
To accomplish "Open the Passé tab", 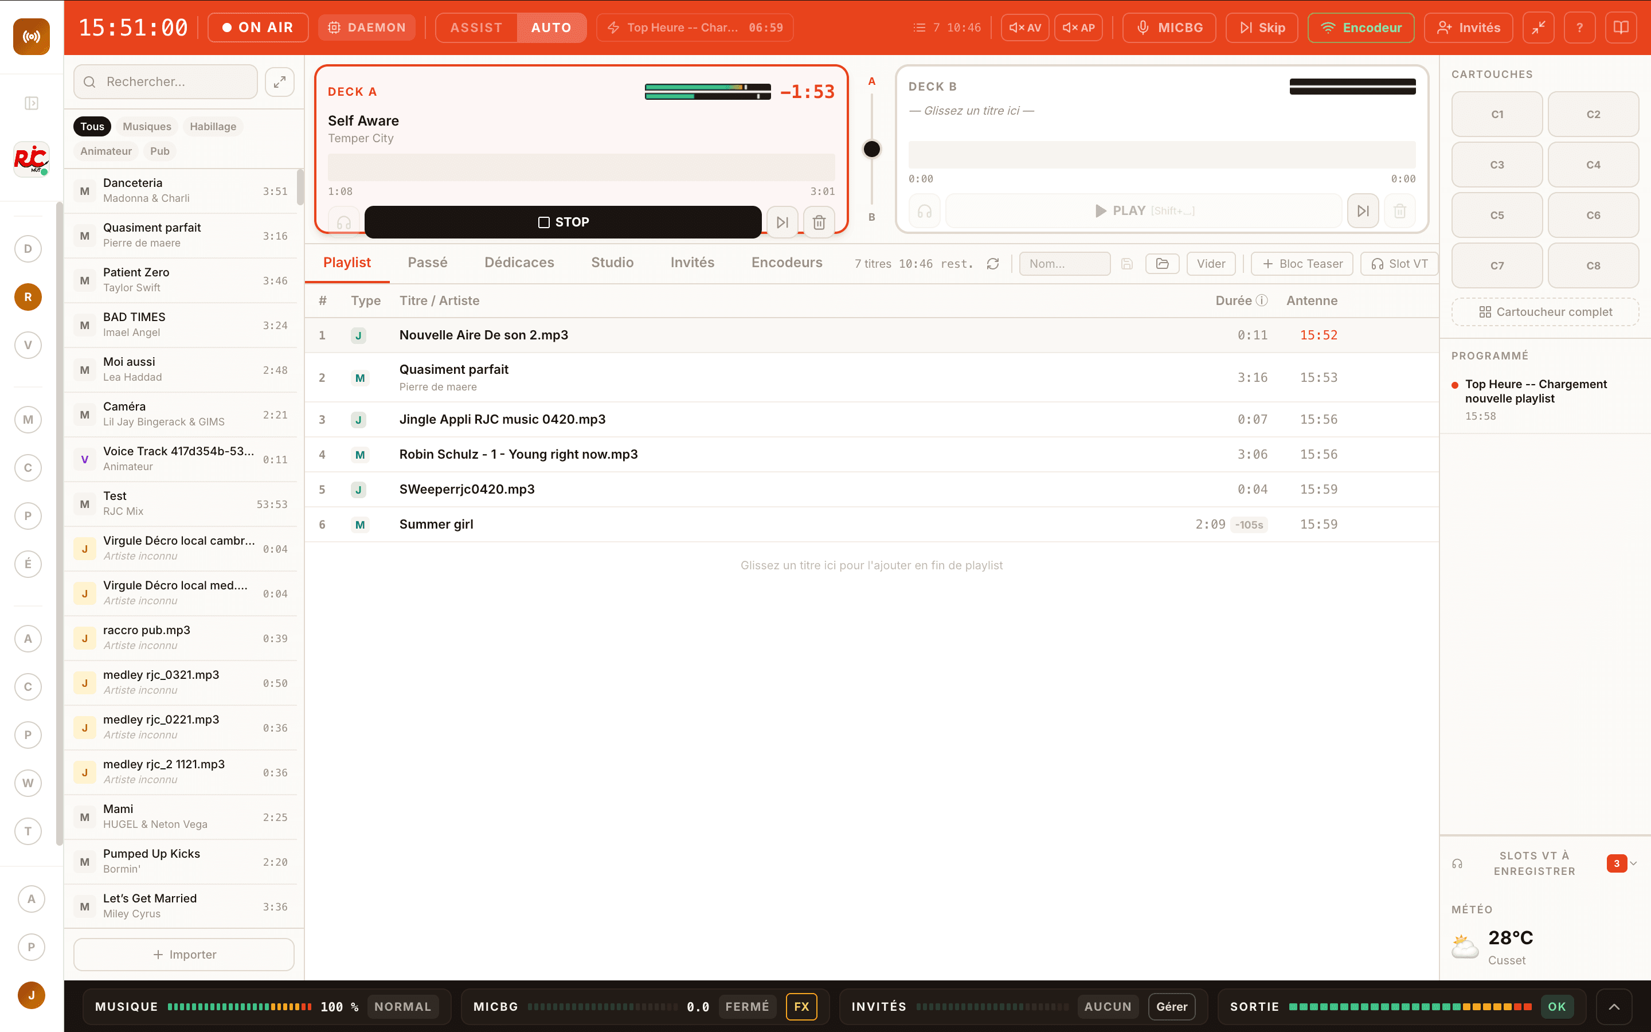I will click(428, 263).
